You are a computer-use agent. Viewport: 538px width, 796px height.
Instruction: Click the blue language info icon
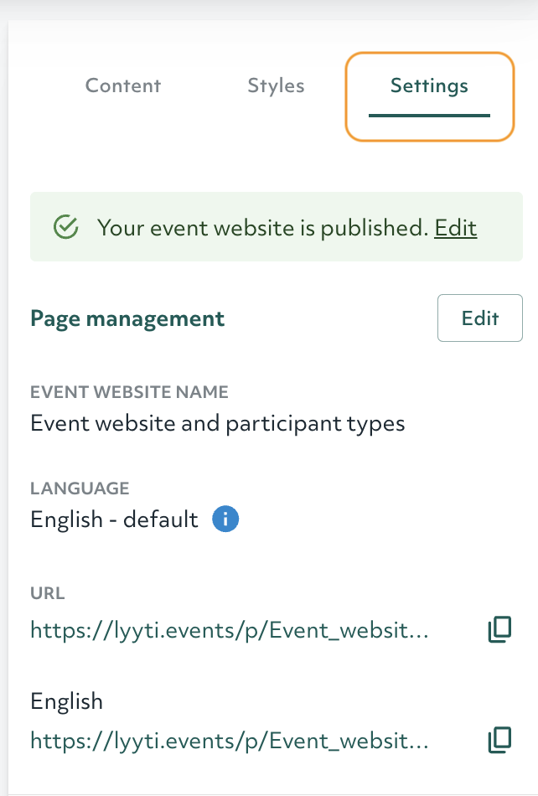[225, 519]
